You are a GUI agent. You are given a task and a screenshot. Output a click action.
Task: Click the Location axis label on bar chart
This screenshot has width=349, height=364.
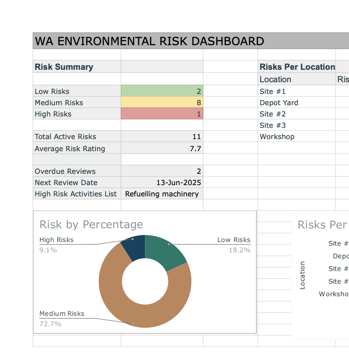pyautogui.click(x=302, y=275)
